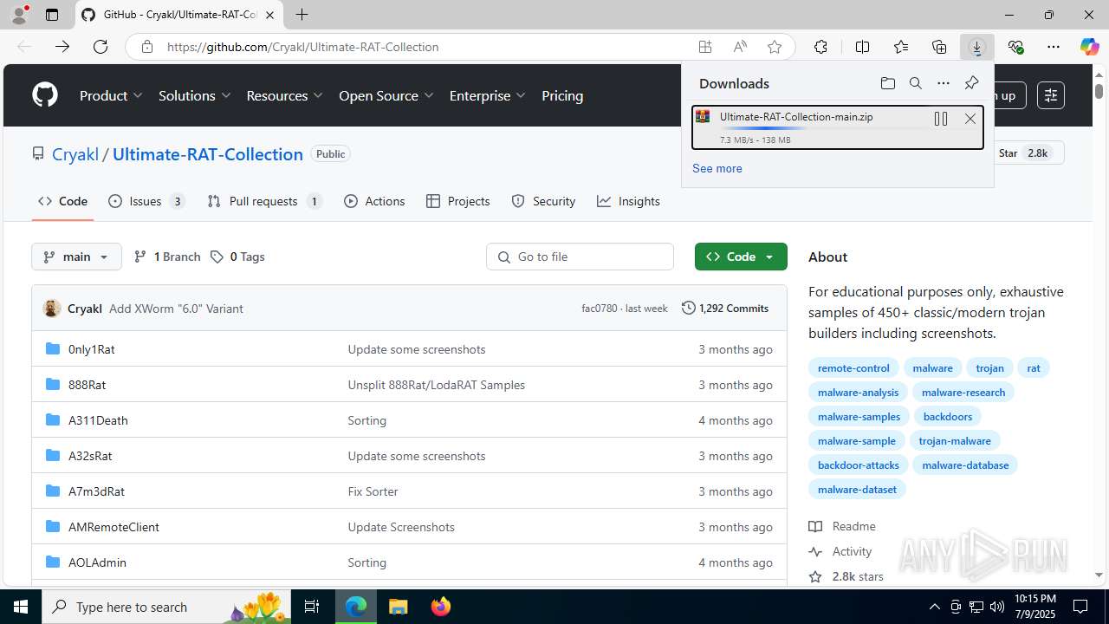Screen dimensions: 1109x624
Task: View site information lock icon
Action: (148, 47)
